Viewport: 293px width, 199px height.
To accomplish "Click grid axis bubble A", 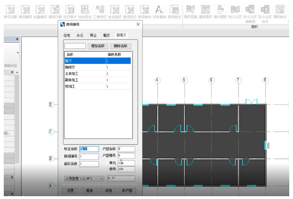I will [x=51, y=186].
